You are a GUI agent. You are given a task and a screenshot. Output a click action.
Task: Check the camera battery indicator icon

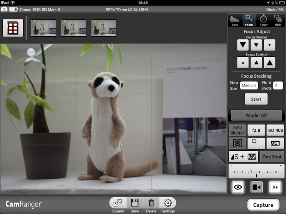pyautogui.click(x=13, y=9)
